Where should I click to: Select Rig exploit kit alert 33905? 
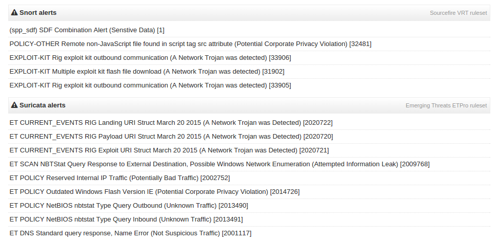tap(249, 85)
